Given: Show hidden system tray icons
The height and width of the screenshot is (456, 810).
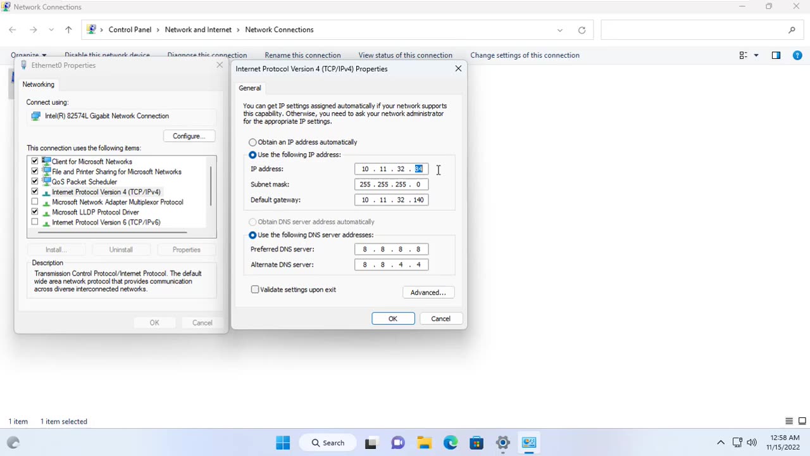Looking at the screenshot, I should (x=720, y=443).
